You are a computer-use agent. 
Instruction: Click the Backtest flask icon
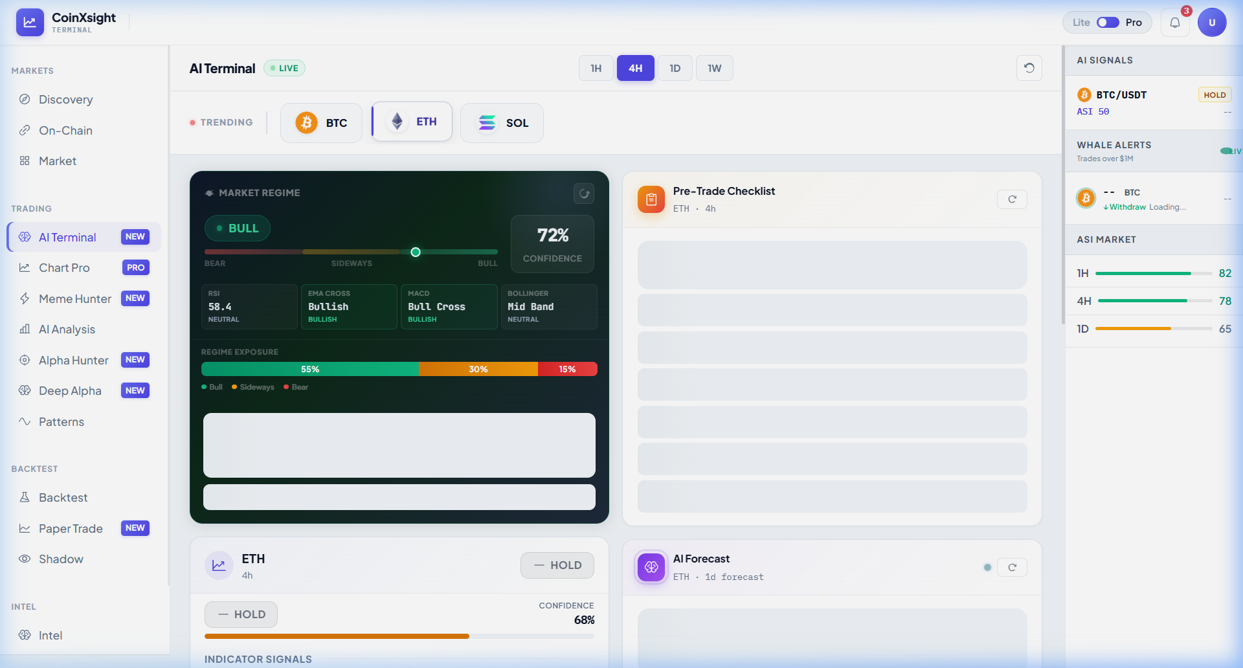click(25, 497)
